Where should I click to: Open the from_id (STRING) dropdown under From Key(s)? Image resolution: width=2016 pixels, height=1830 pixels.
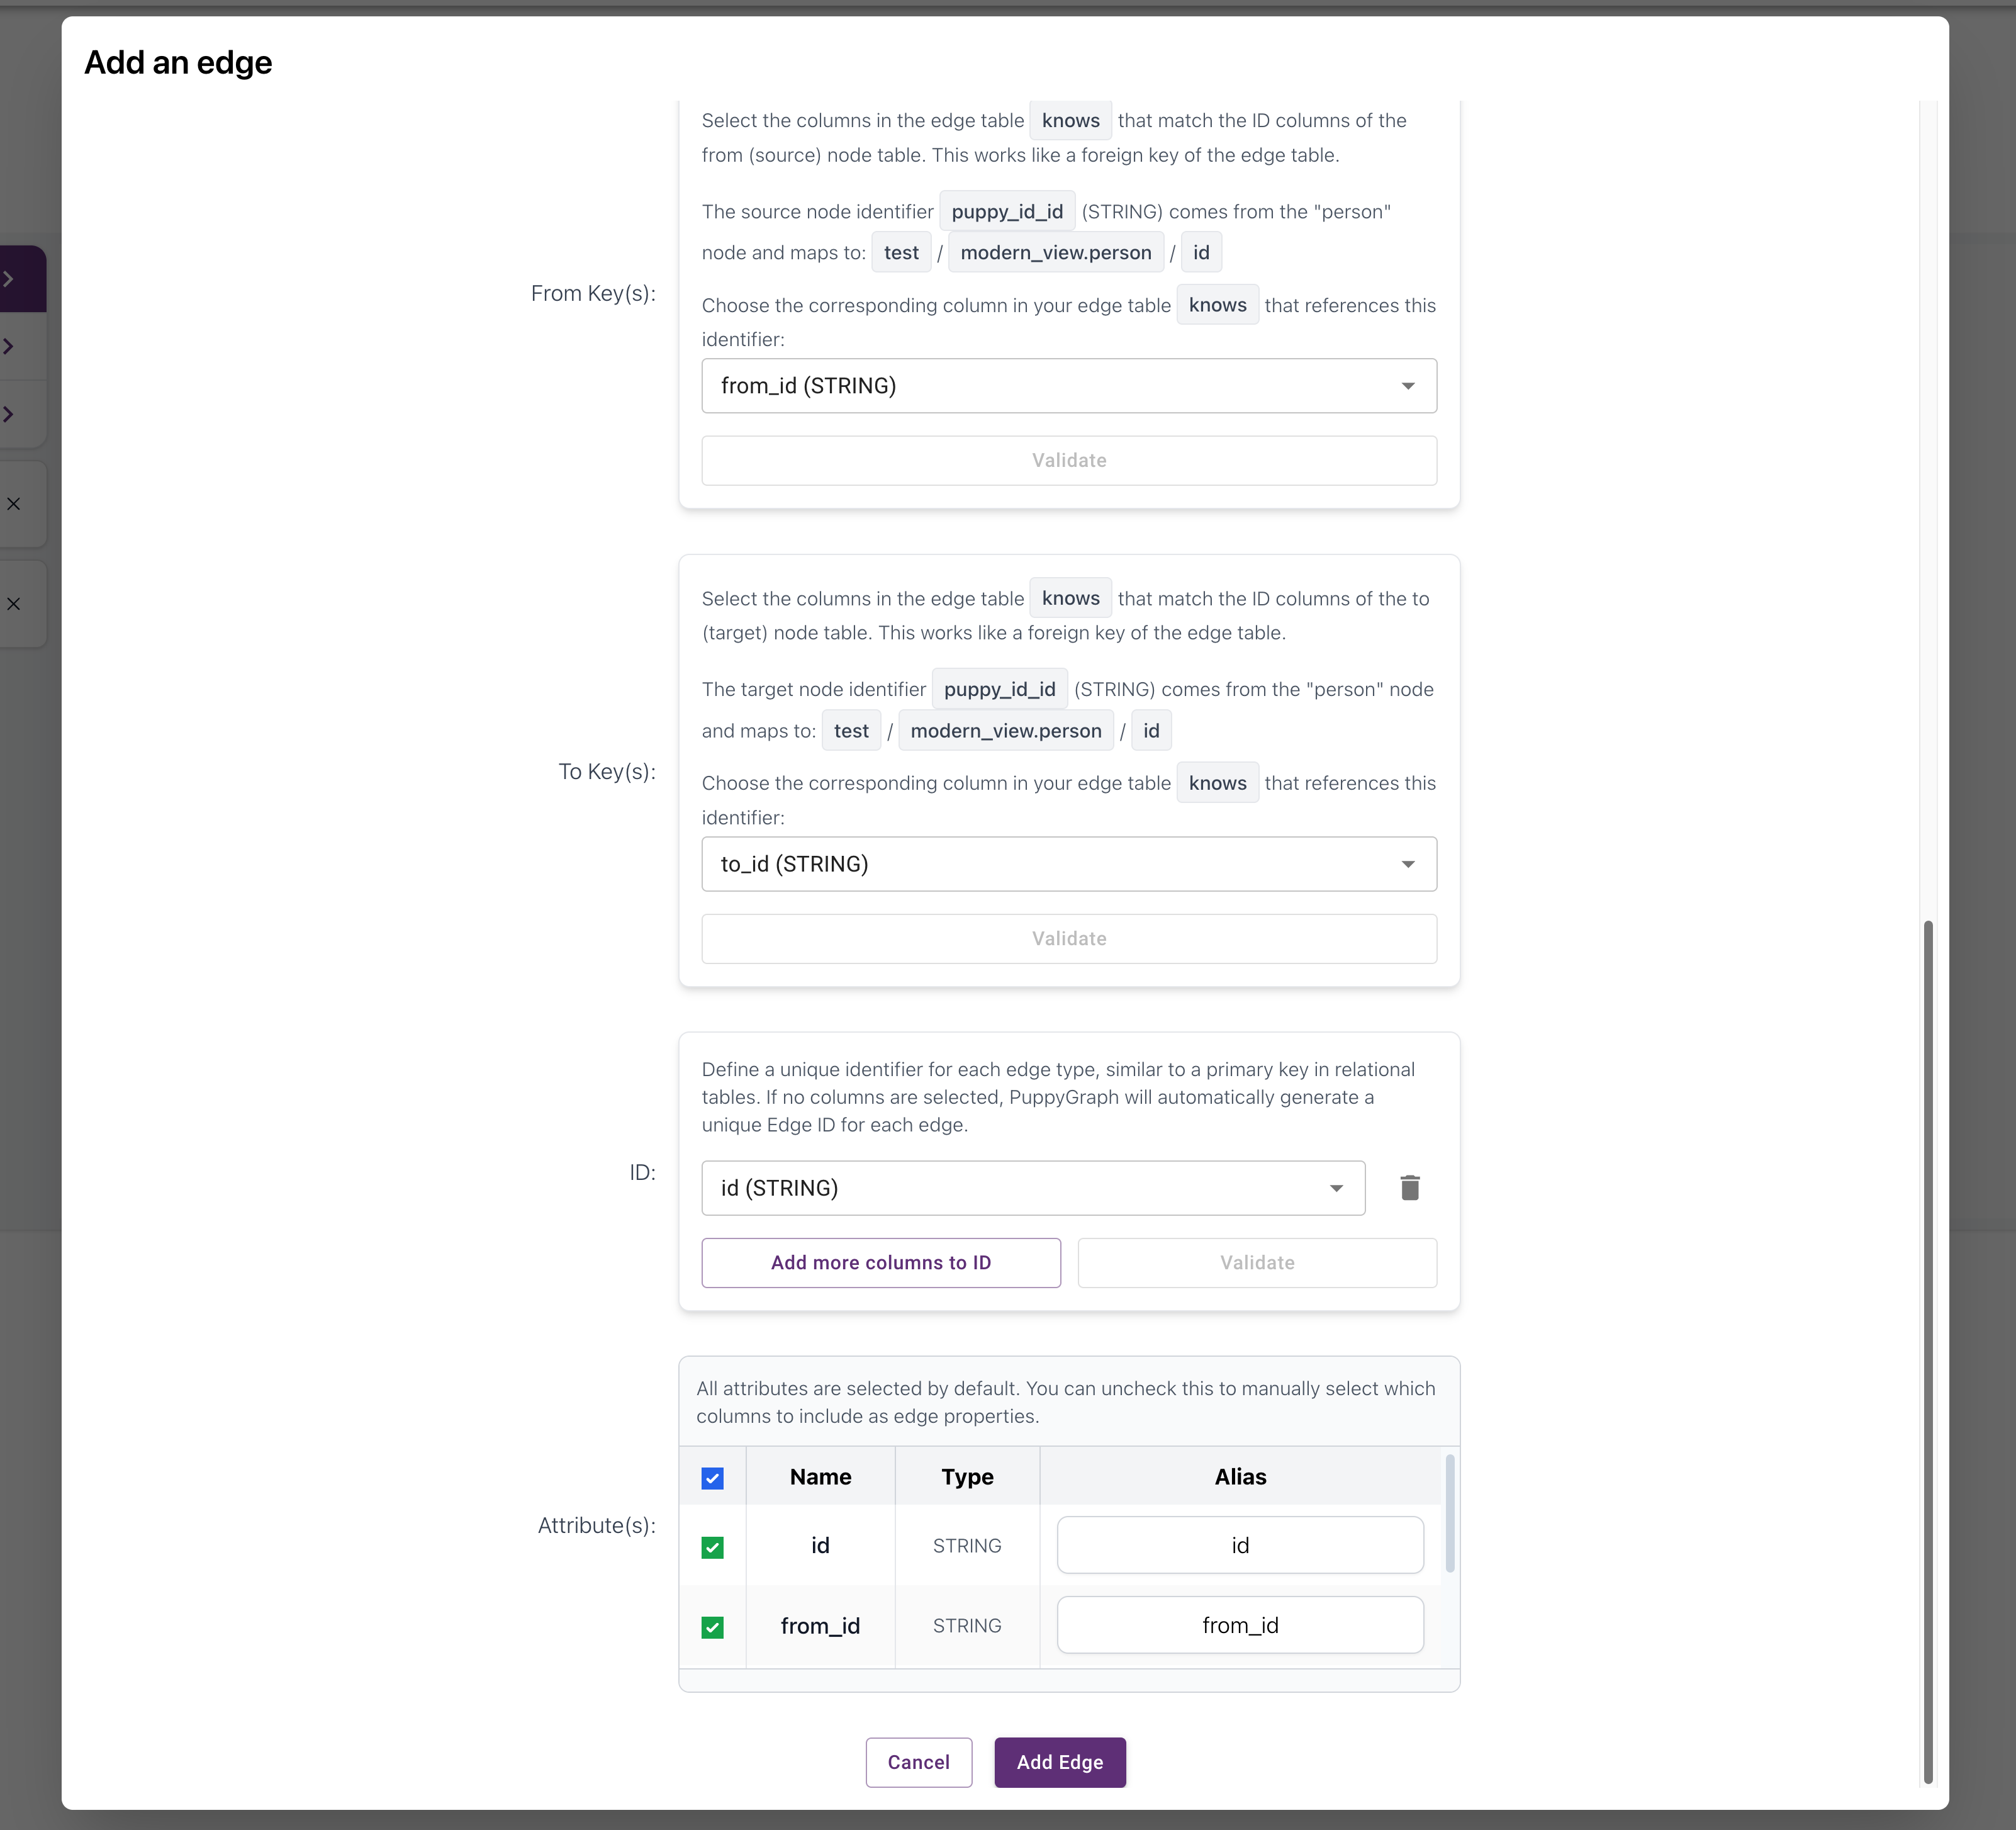(x=1067, y=386)
